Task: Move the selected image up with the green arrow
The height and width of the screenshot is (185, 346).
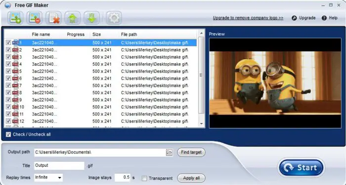Action: pos(72,18)
